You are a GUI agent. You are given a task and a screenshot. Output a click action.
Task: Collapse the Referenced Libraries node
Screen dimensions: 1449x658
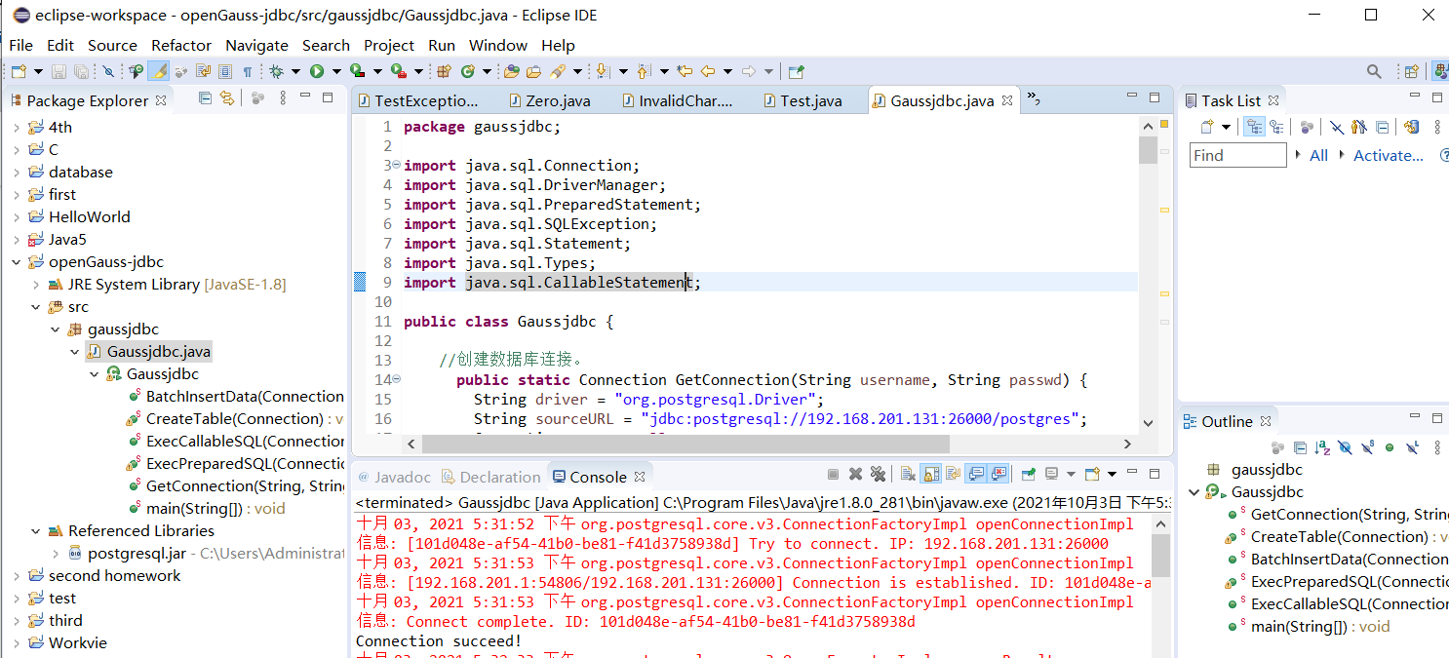point(36,531)
